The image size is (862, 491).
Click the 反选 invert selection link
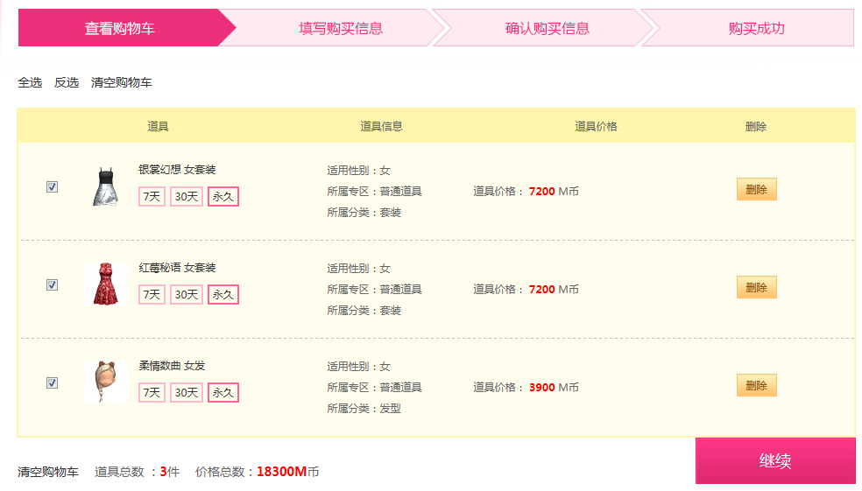coord(67,83)
